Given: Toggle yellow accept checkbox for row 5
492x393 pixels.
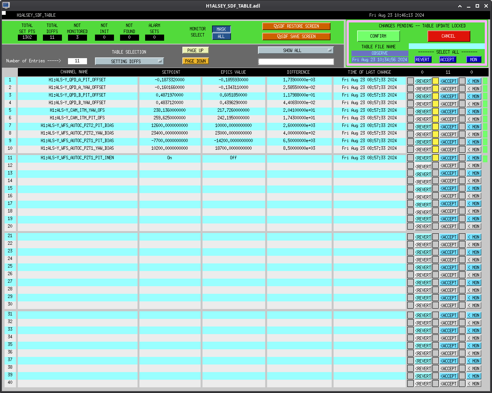Looking at the screenshot, I should click(435, 111).
